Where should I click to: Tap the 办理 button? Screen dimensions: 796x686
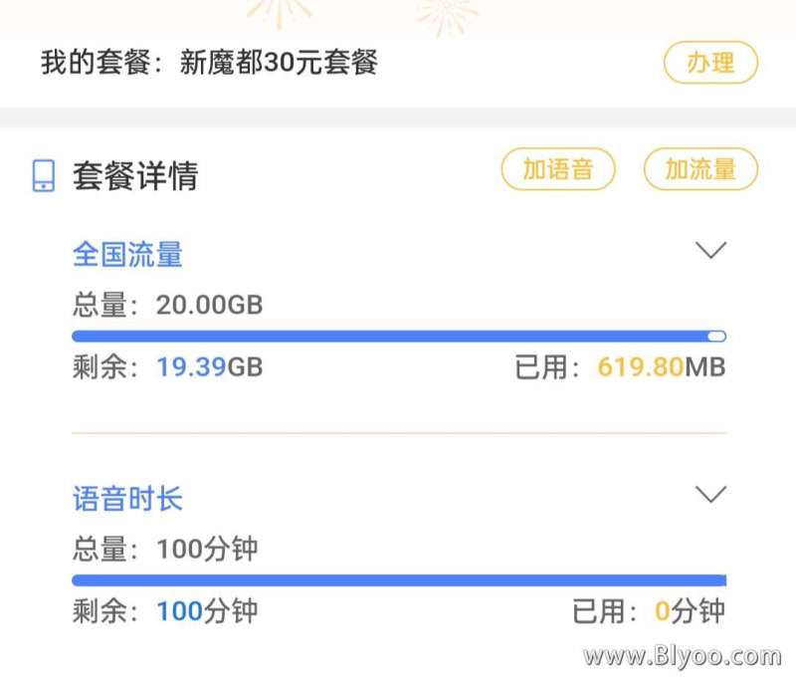710,63
